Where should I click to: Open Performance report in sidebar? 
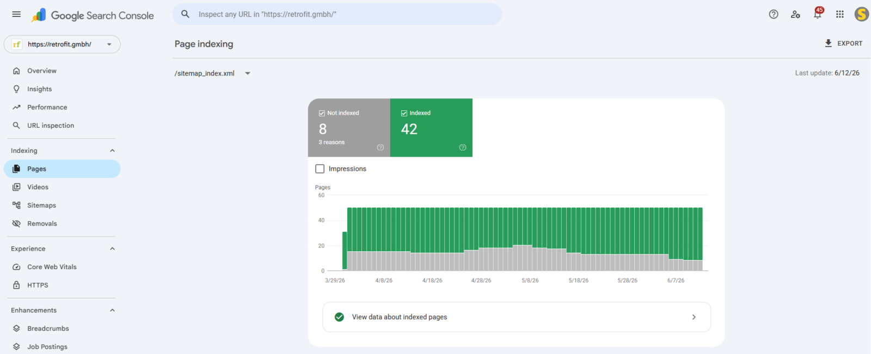click(62, 107)
